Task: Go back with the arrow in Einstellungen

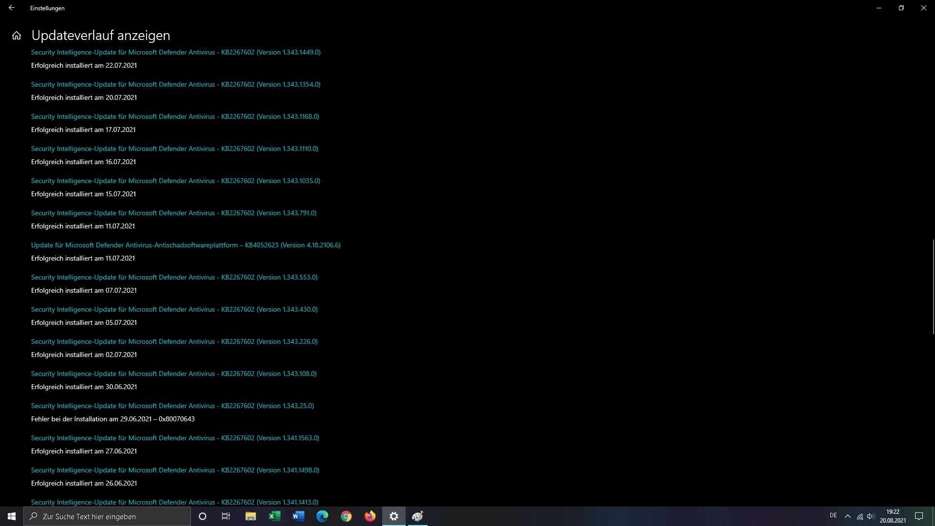Action: (x=12, y=8)
